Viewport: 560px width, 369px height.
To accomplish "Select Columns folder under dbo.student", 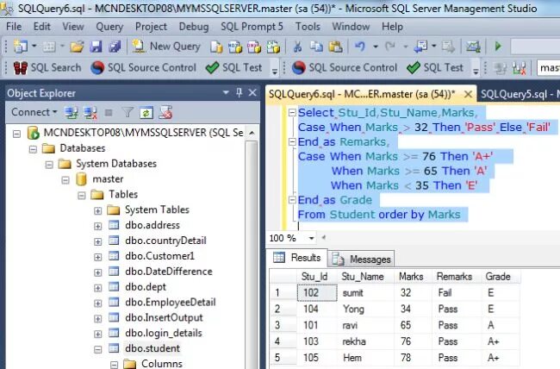I will pyautogui.click(x=162, y=364).
